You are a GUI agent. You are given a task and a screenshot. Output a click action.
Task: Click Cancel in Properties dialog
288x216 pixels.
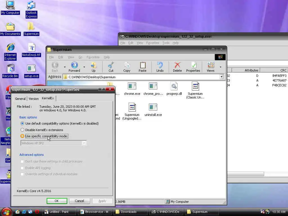(x=79, y=201)
